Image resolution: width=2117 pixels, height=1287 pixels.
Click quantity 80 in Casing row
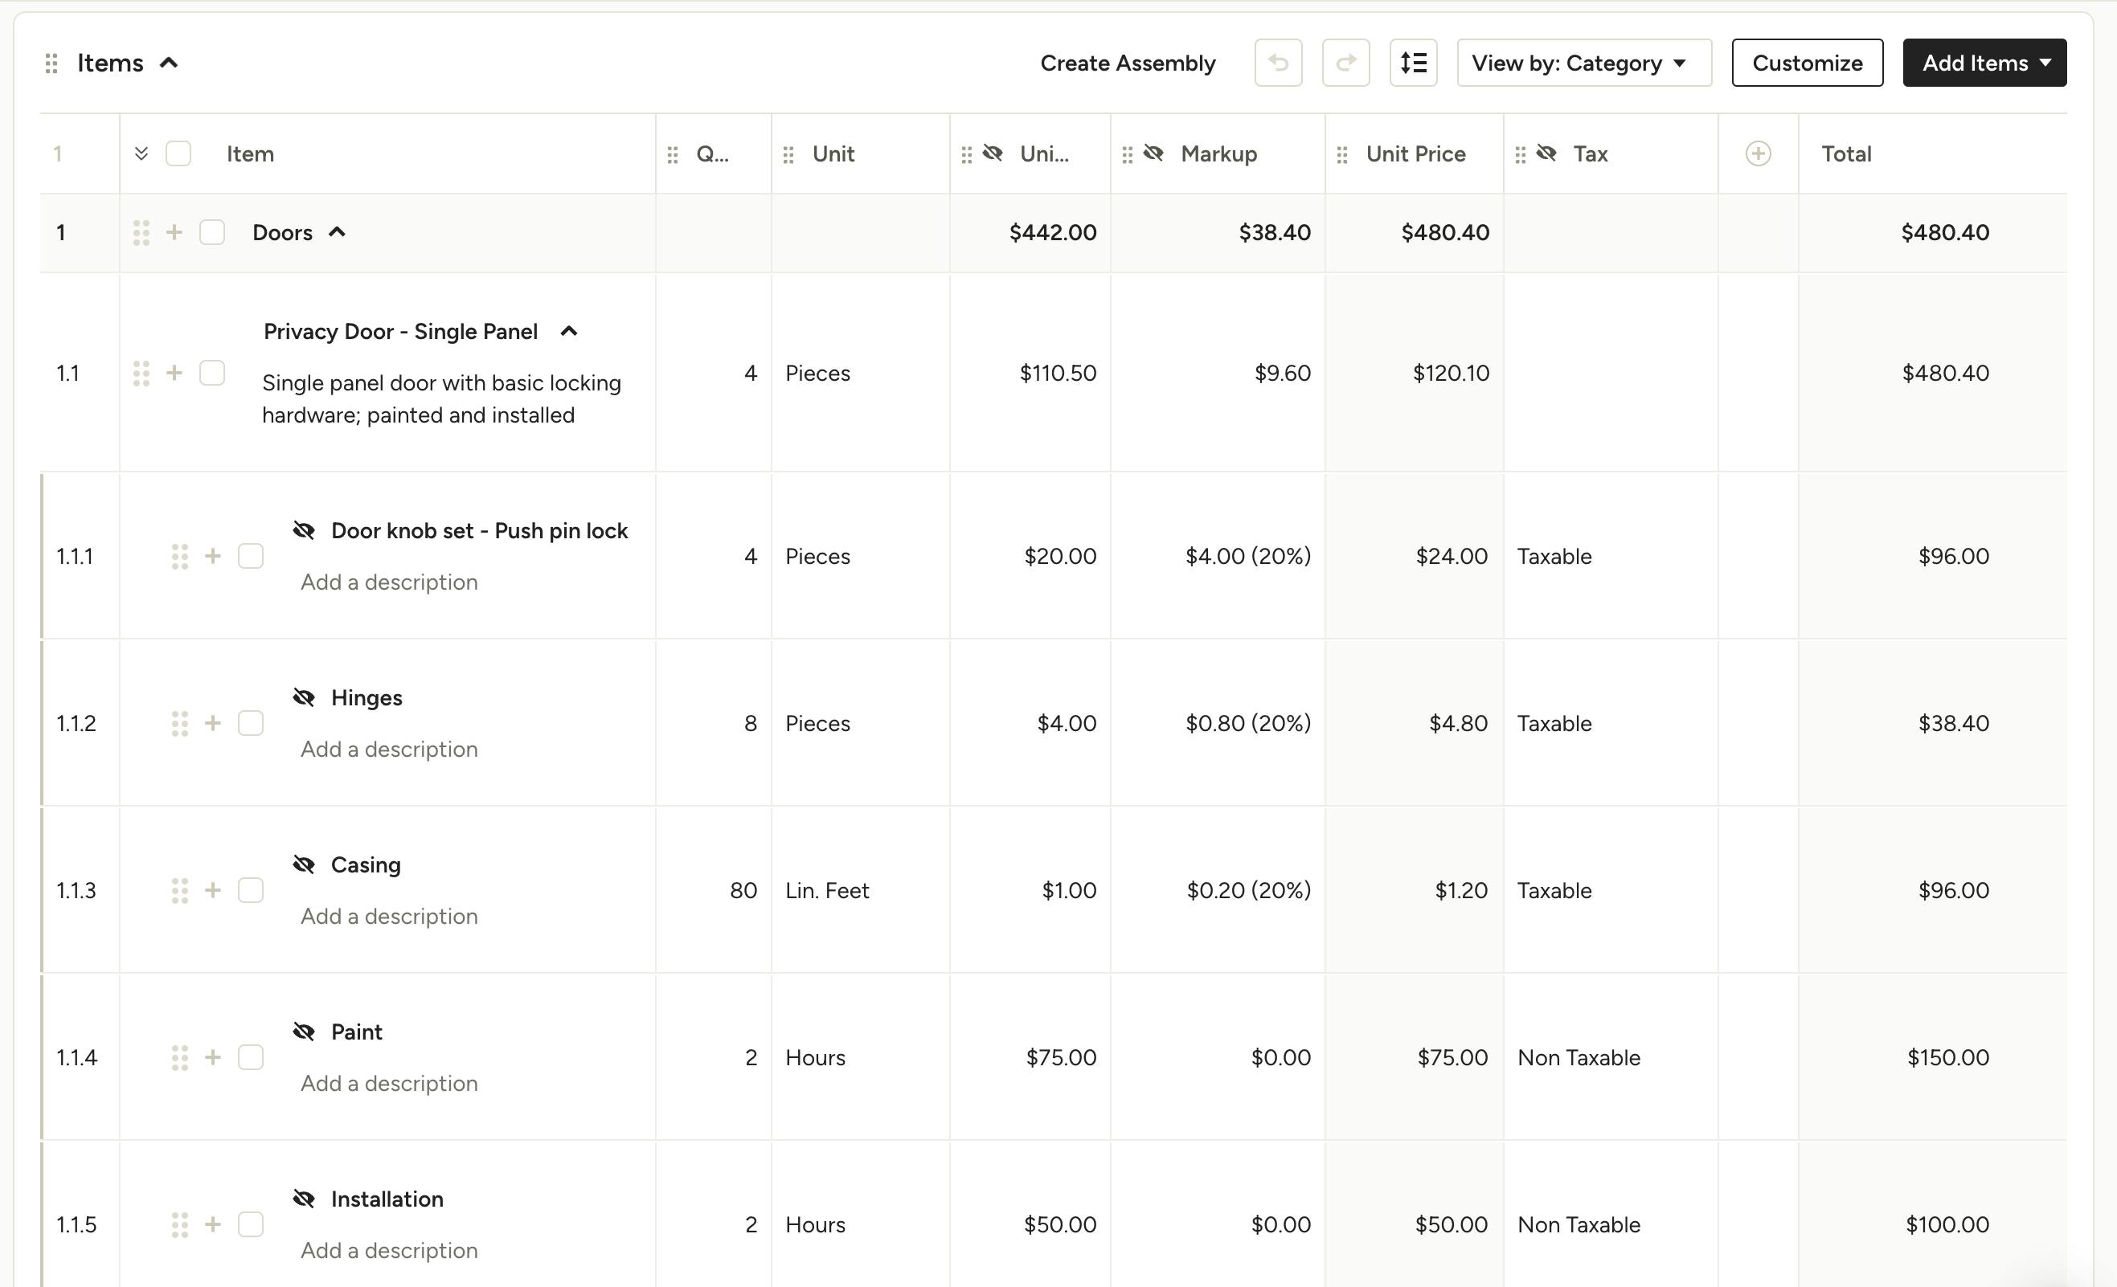coord(743,890)
